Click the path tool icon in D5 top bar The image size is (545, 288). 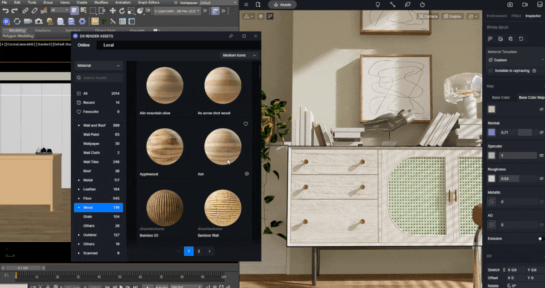392,5
